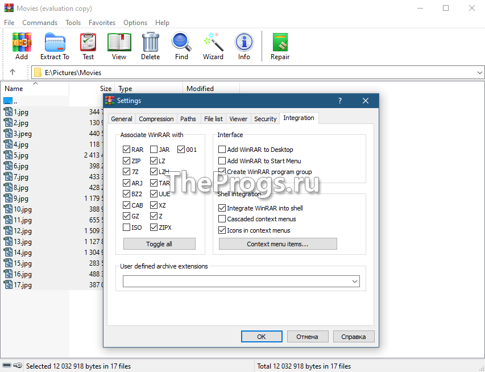Check Add WinRAR to Start Menu
This screenshot has height=372, width=485.
(x=222, y=160)
